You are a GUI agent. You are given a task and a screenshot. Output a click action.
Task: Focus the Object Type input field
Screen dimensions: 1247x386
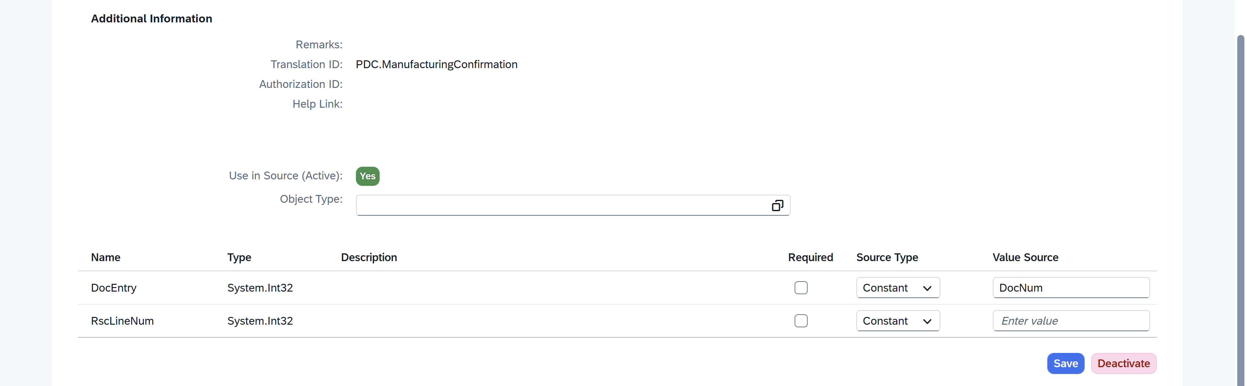point(561,206)
